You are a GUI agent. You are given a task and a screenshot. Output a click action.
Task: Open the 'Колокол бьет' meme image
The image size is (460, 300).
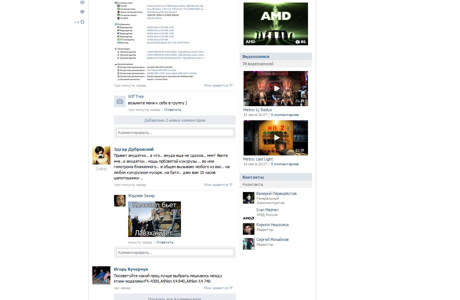pyautogui.click(x=155, y=219)
